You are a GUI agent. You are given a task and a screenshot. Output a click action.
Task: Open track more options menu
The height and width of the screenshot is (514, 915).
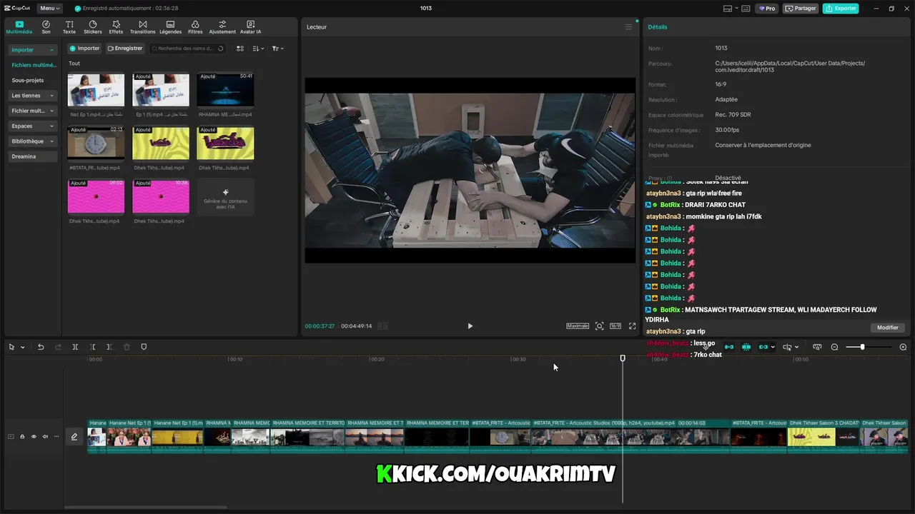56,436
